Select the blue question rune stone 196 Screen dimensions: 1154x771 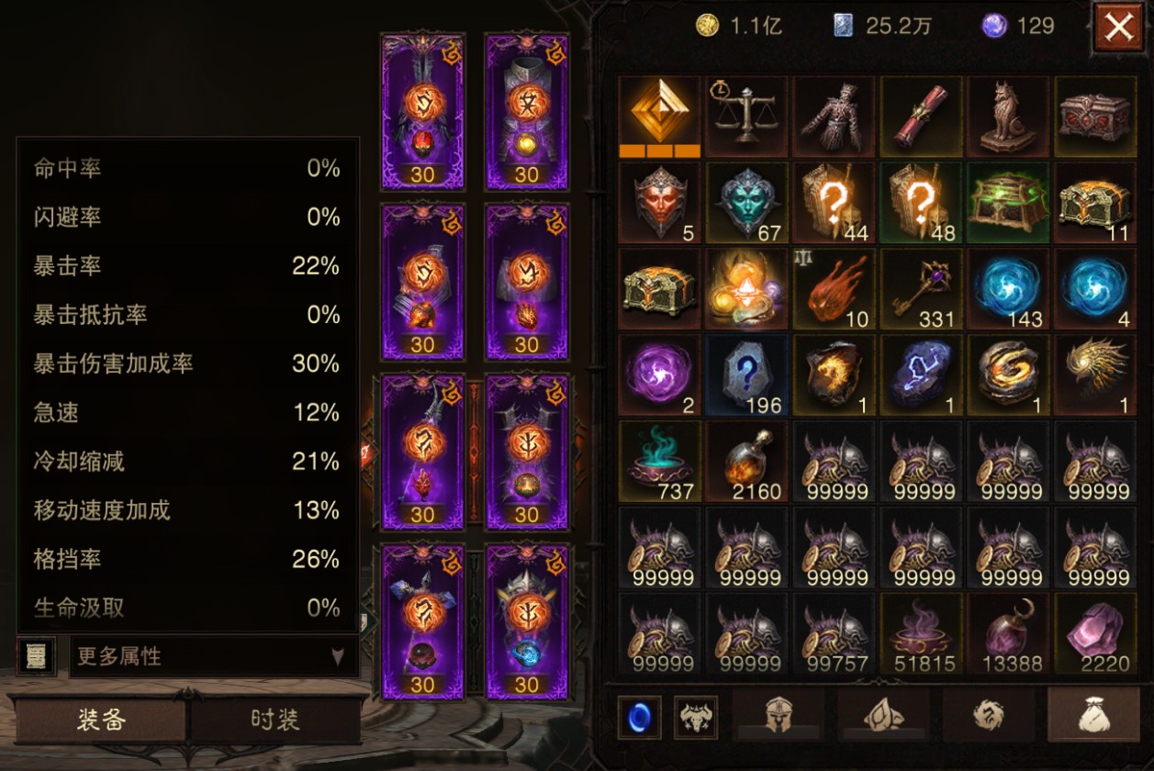pos(746,374)
